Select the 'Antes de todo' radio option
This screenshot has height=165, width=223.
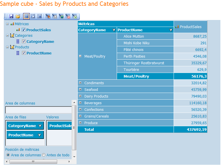(x=44, y=155)
